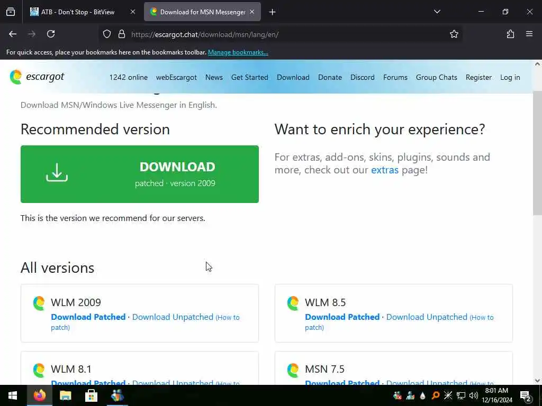Open the extensions puzzle icon
Viewport: 542px width, 406px height.
510,34
